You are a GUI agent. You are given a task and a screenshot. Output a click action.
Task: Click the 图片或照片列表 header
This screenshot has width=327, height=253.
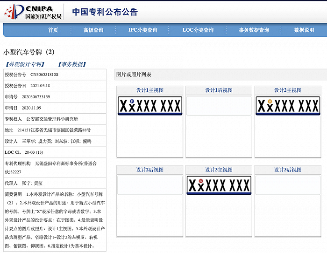coord(134,75)
